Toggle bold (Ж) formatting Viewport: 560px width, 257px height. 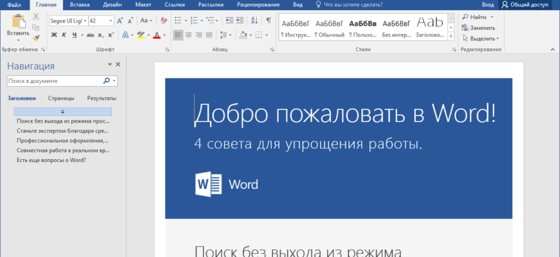[53, 35]
